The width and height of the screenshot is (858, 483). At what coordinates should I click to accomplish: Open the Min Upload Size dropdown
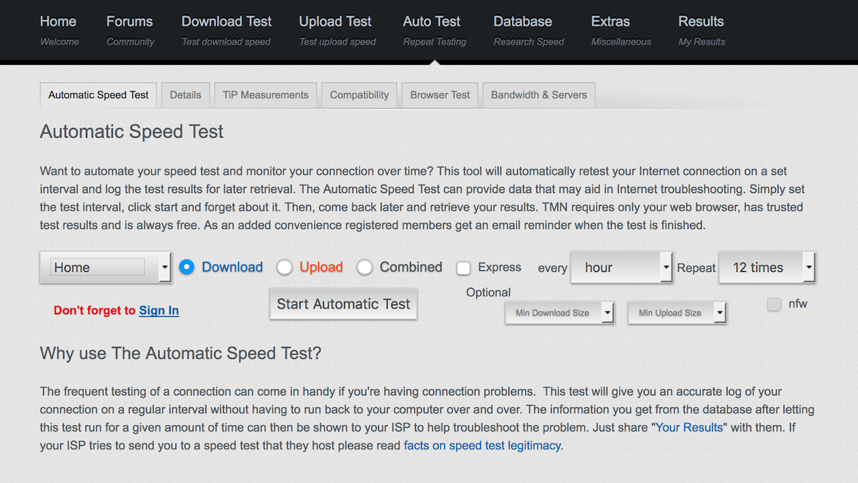coord(676,313)
